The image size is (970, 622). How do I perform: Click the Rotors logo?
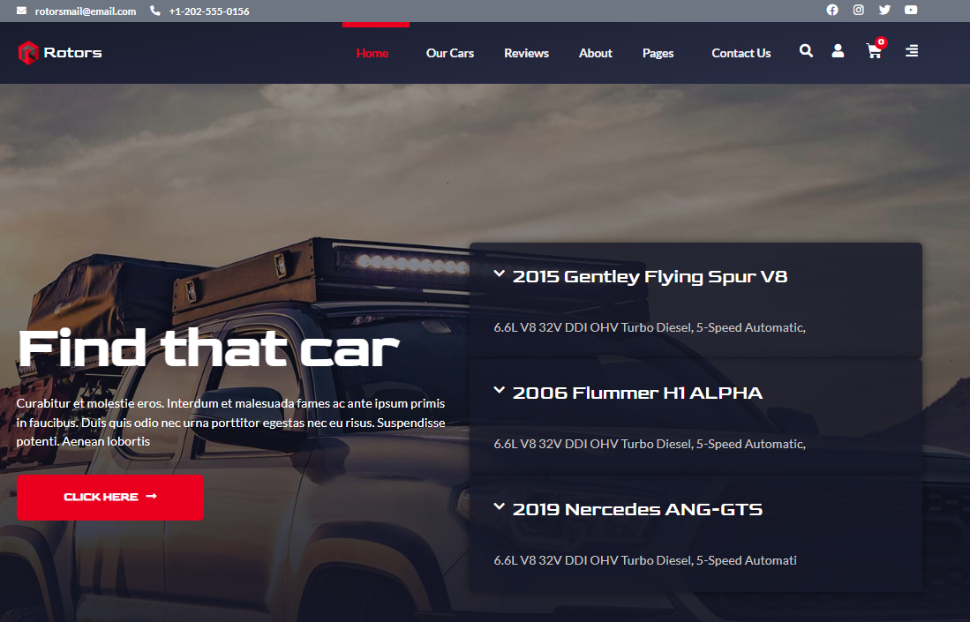60,53
